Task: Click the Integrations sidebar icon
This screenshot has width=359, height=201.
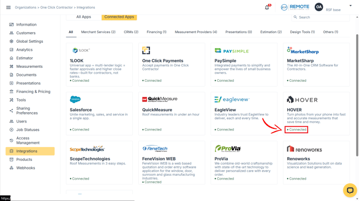Action: [x=11, y=151]
